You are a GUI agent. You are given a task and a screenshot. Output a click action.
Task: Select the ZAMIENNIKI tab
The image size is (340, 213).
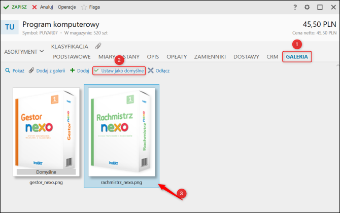click(x=210, y=57)
